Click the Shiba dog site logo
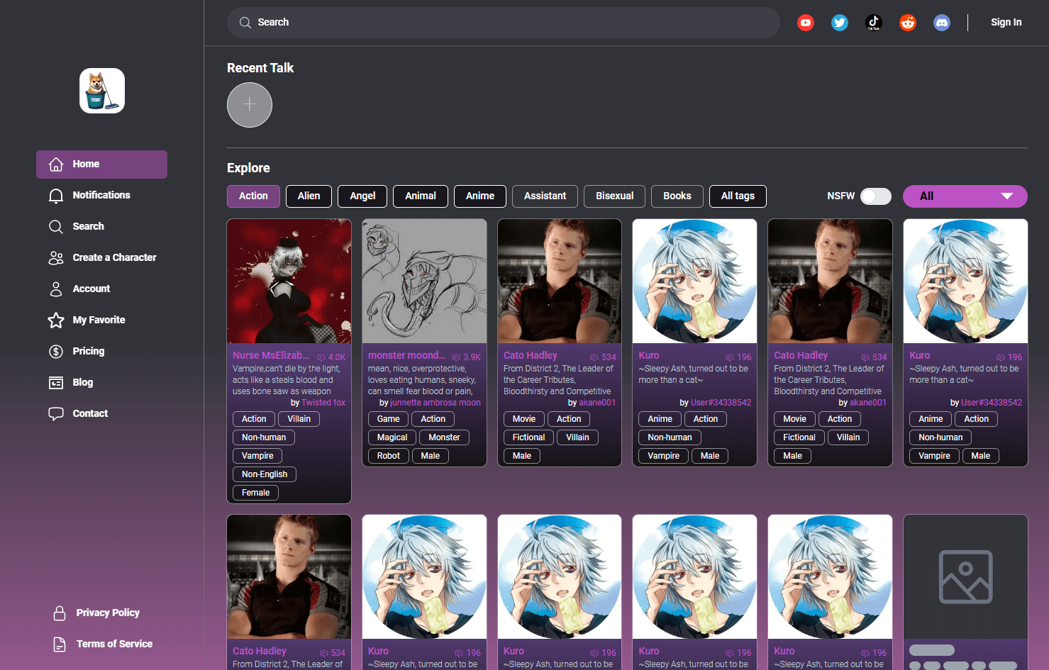This screenshot has height=670, width=1049. coord(102,91)
